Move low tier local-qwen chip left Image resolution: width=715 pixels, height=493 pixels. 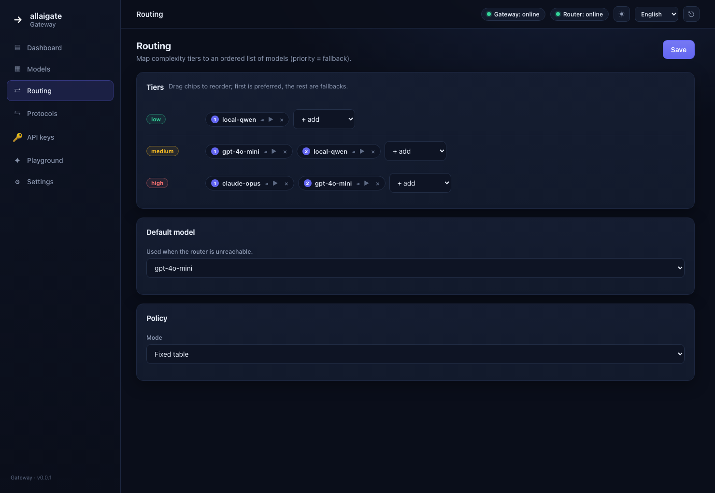tap(262, 119)
